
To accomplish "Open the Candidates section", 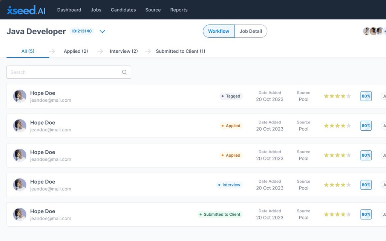I will [x=123, y=10].
